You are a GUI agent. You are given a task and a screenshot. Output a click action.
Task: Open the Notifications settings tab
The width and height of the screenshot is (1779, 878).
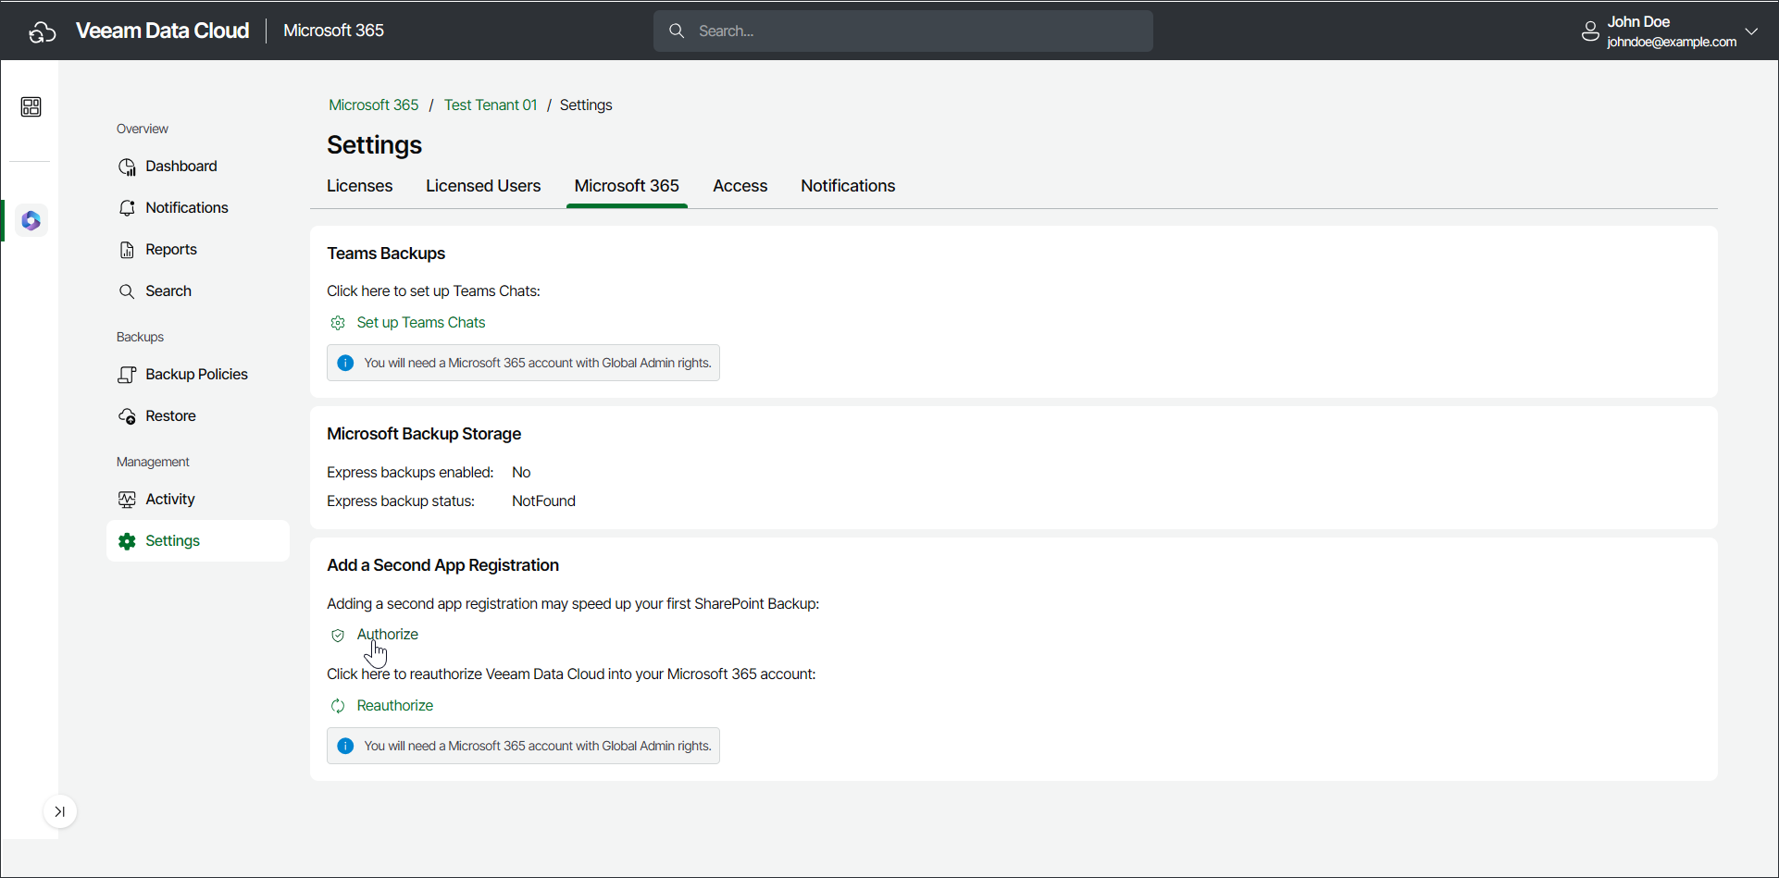click(848, 186)
